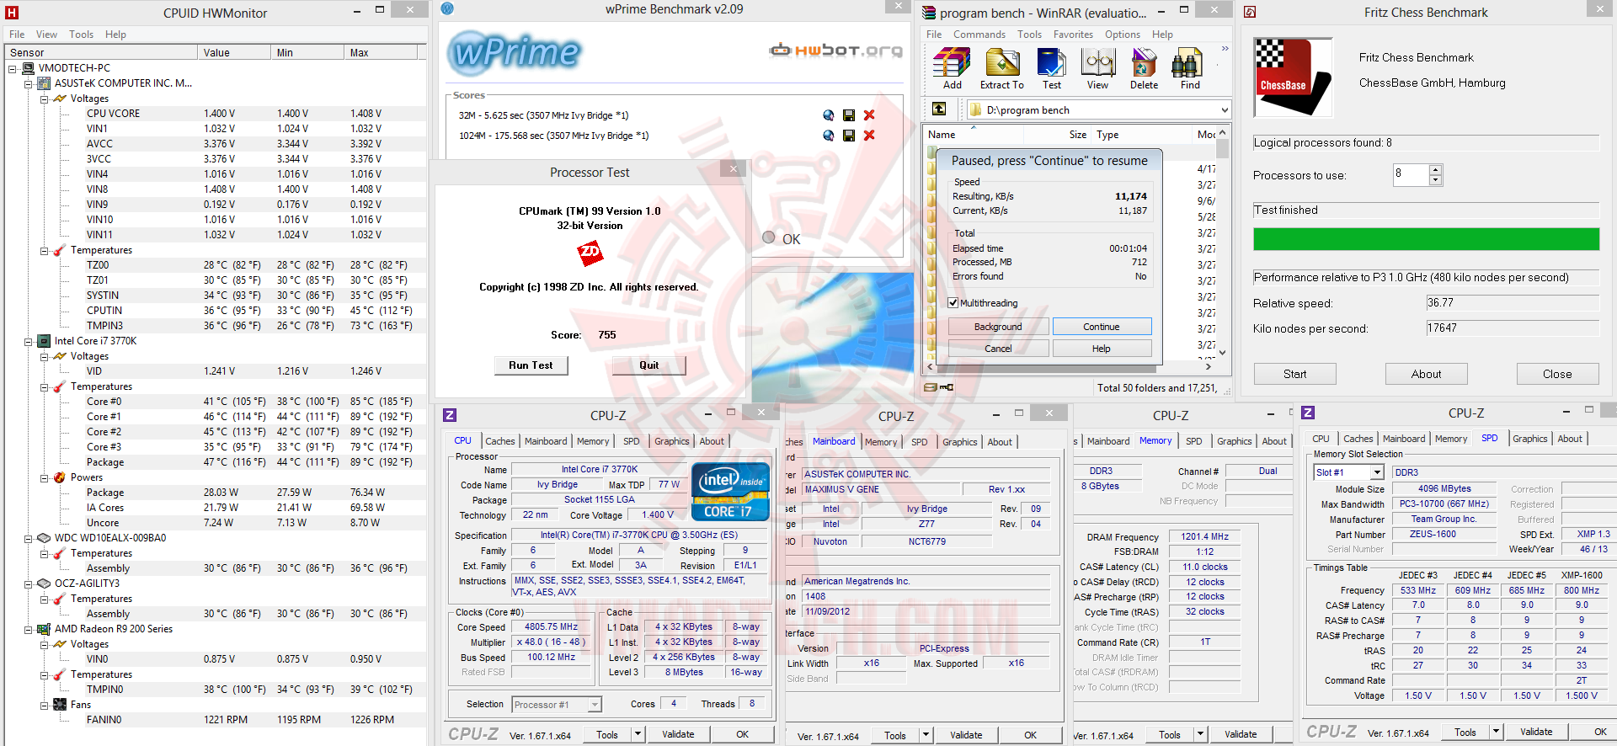
Task: Open the File menu in HWMonitor
Action: pos(17,35)
